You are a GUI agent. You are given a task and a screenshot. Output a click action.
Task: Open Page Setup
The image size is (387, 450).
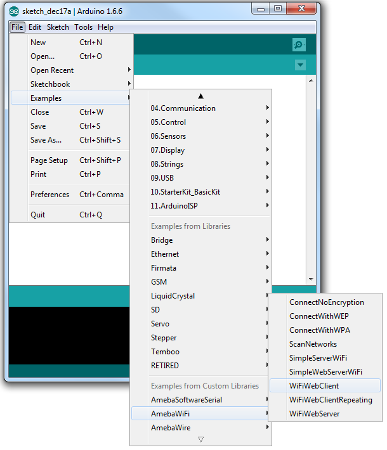click(70, 160)
